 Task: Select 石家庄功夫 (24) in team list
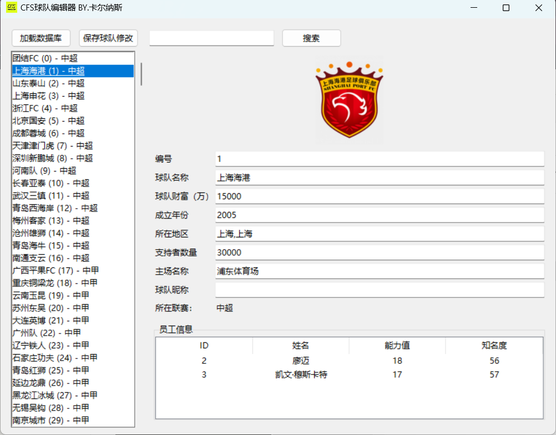click(x=73, y=358)
